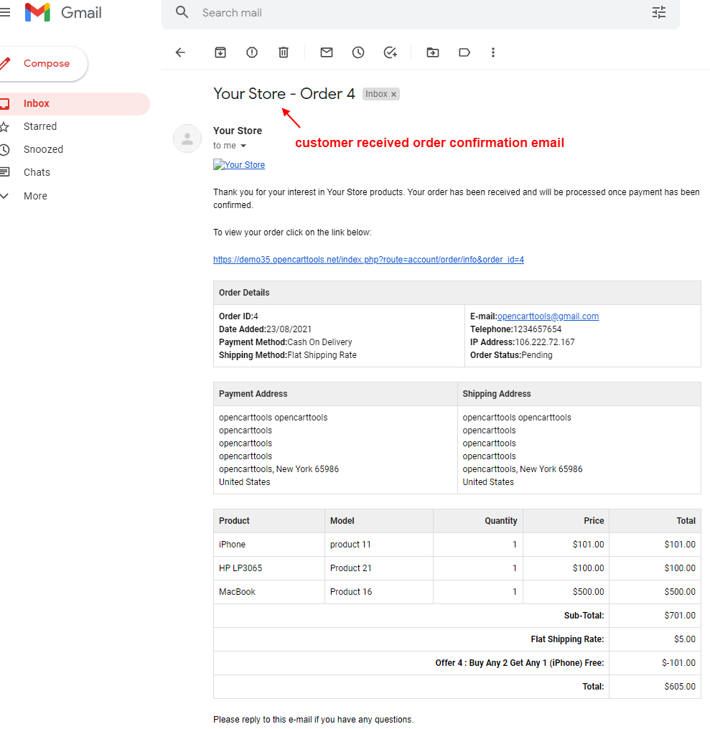Add email to Tasks
The height and width of the screenshot is (729, 710).
tap(390, 52)
